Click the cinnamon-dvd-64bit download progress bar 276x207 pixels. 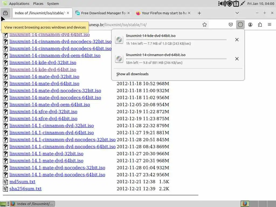click(x=176, y=59)
